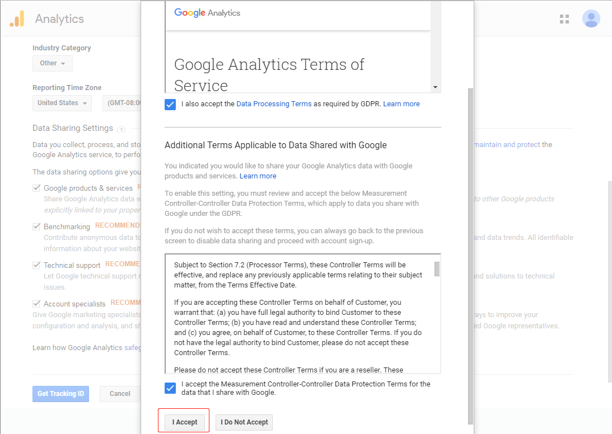Screen dimensions: 612x434
Task: Click the Additional Terms Applicable heading text
Action: [275, 145]
